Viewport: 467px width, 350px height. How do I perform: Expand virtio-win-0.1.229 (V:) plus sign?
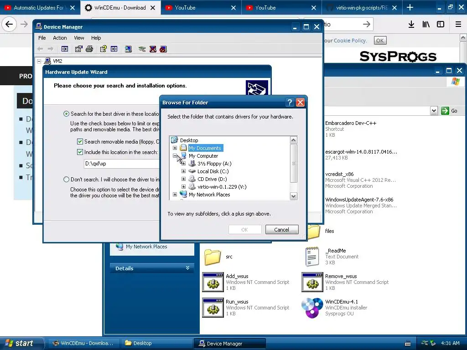[183, 186]
